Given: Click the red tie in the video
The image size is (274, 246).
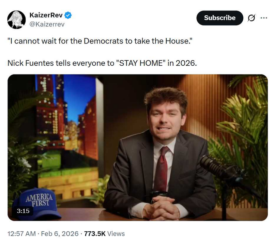Looking at the screenshot, I should [x=161, y=169].
